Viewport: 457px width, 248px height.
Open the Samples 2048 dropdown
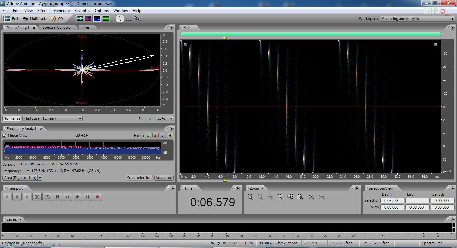[x=165, y=118]
